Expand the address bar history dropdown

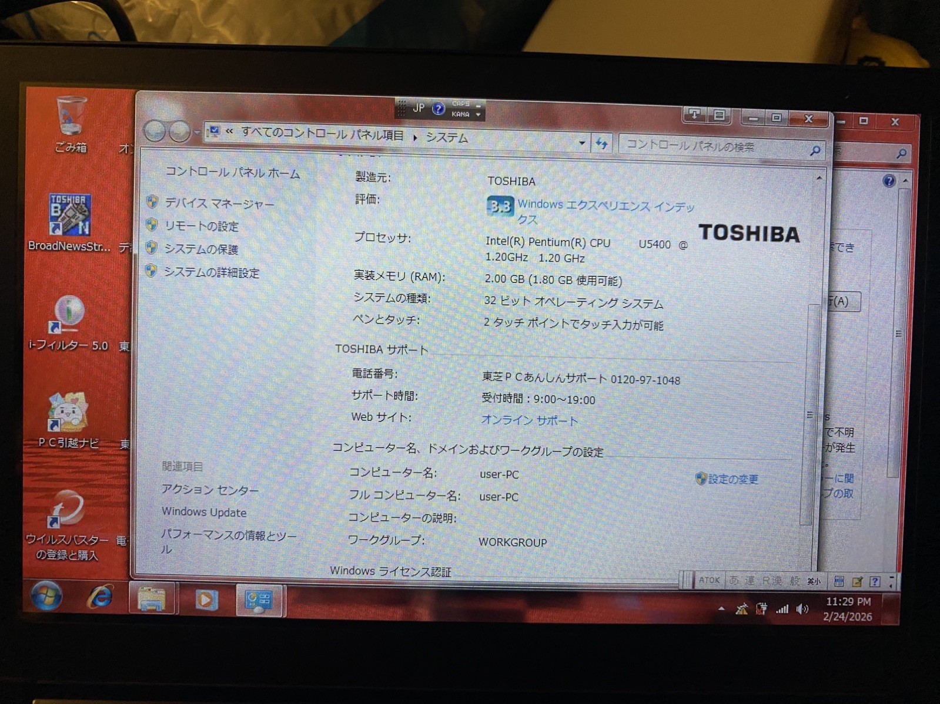(x=581, y=143)
